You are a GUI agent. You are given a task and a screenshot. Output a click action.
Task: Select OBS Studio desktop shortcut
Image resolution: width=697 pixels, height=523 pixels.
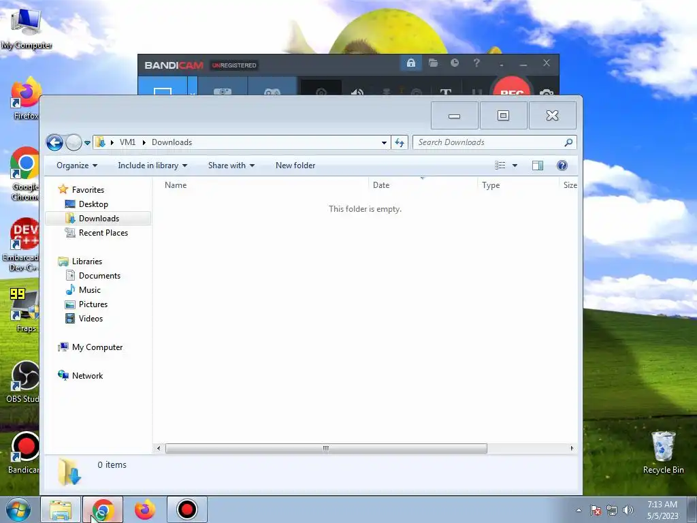click(23, 381)
